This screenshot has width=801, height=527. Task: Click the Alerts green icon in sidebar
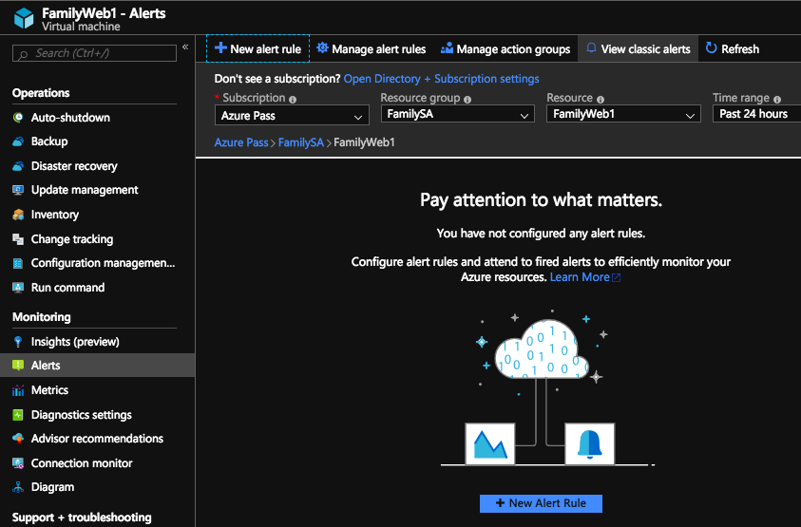coord(18,366)
